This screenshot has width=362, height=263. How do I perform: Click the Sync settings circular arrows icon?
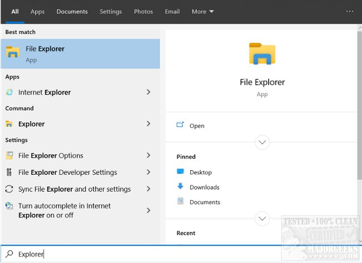[10, 189]
